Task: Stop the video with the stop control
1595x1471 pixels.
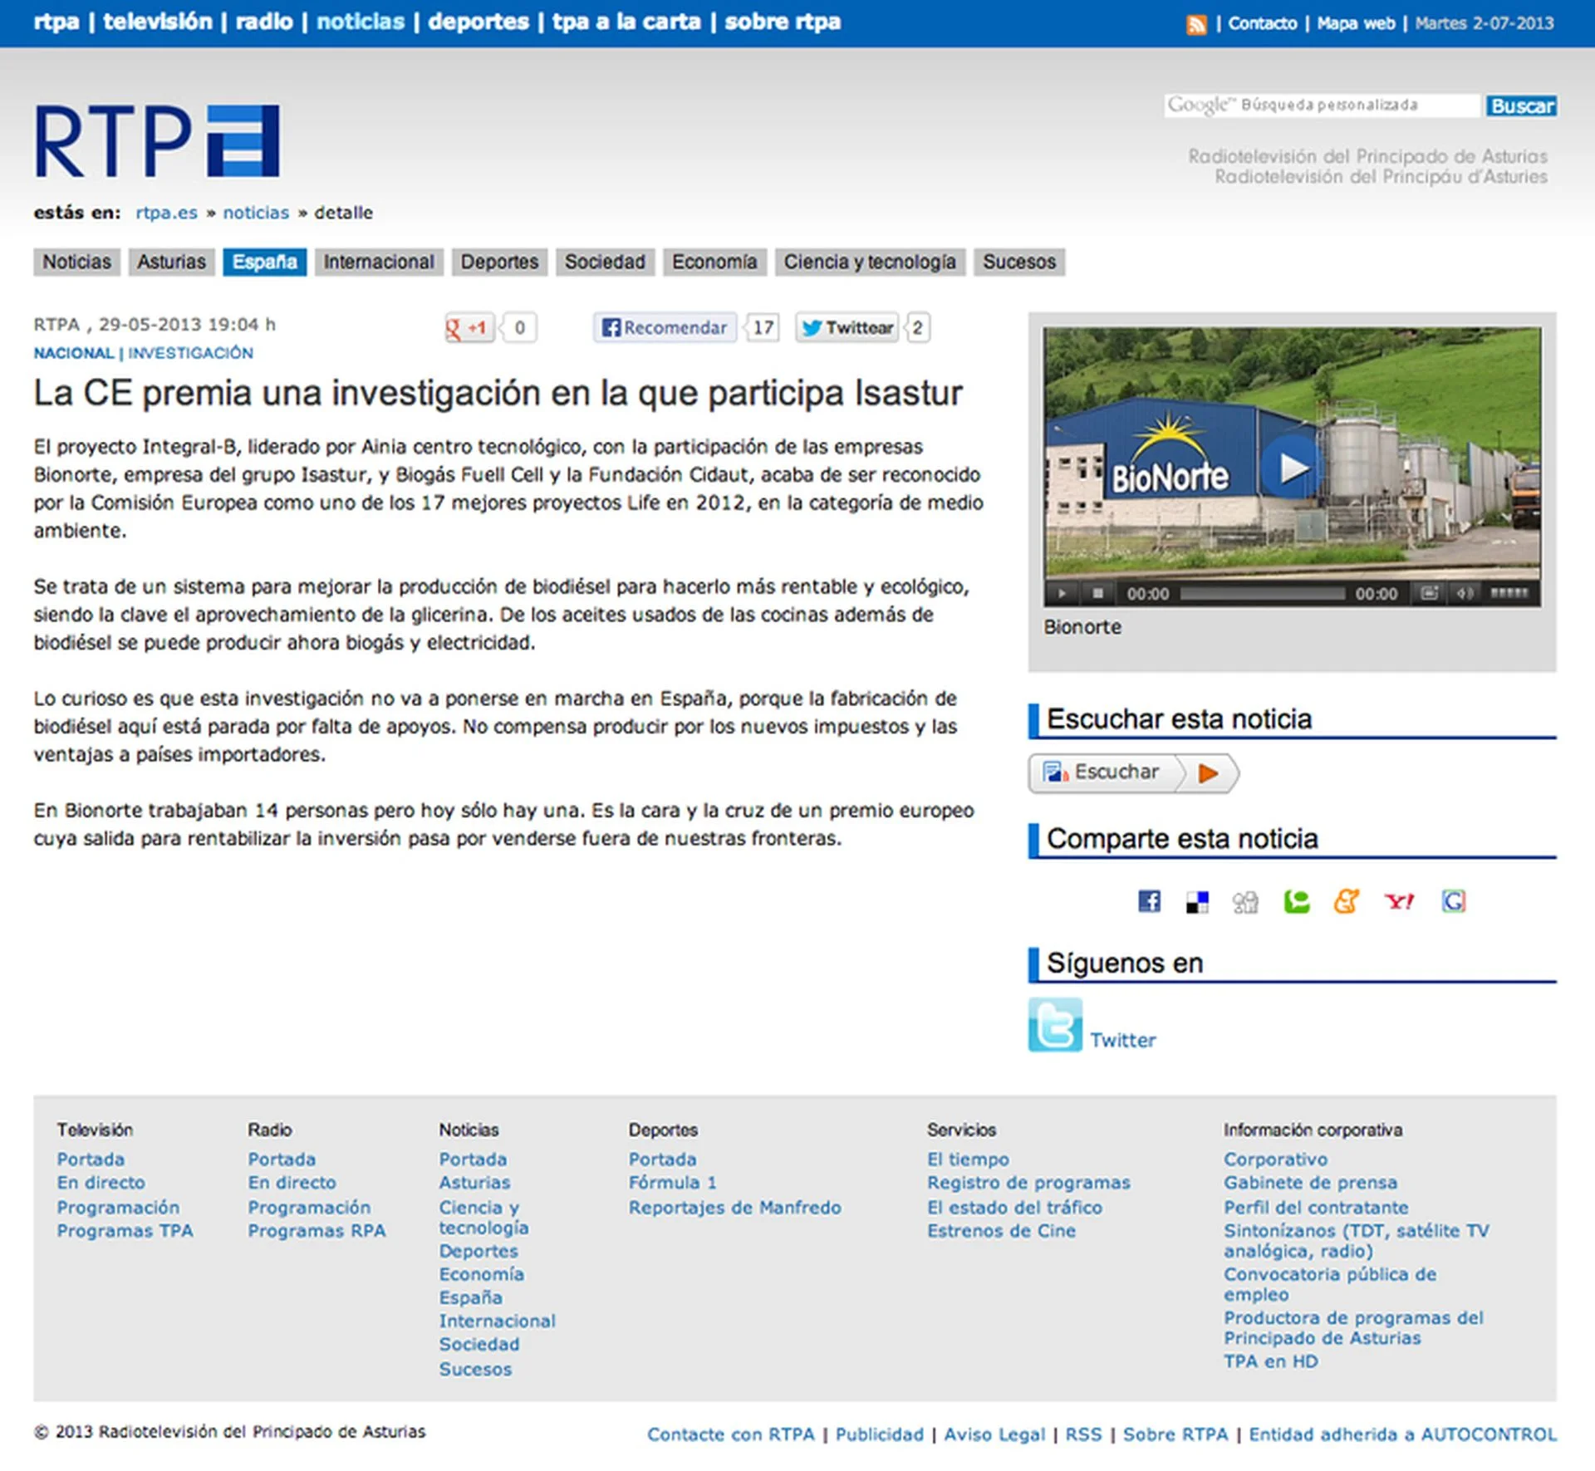Action: pyautogui.click(x=1097, y=593)
